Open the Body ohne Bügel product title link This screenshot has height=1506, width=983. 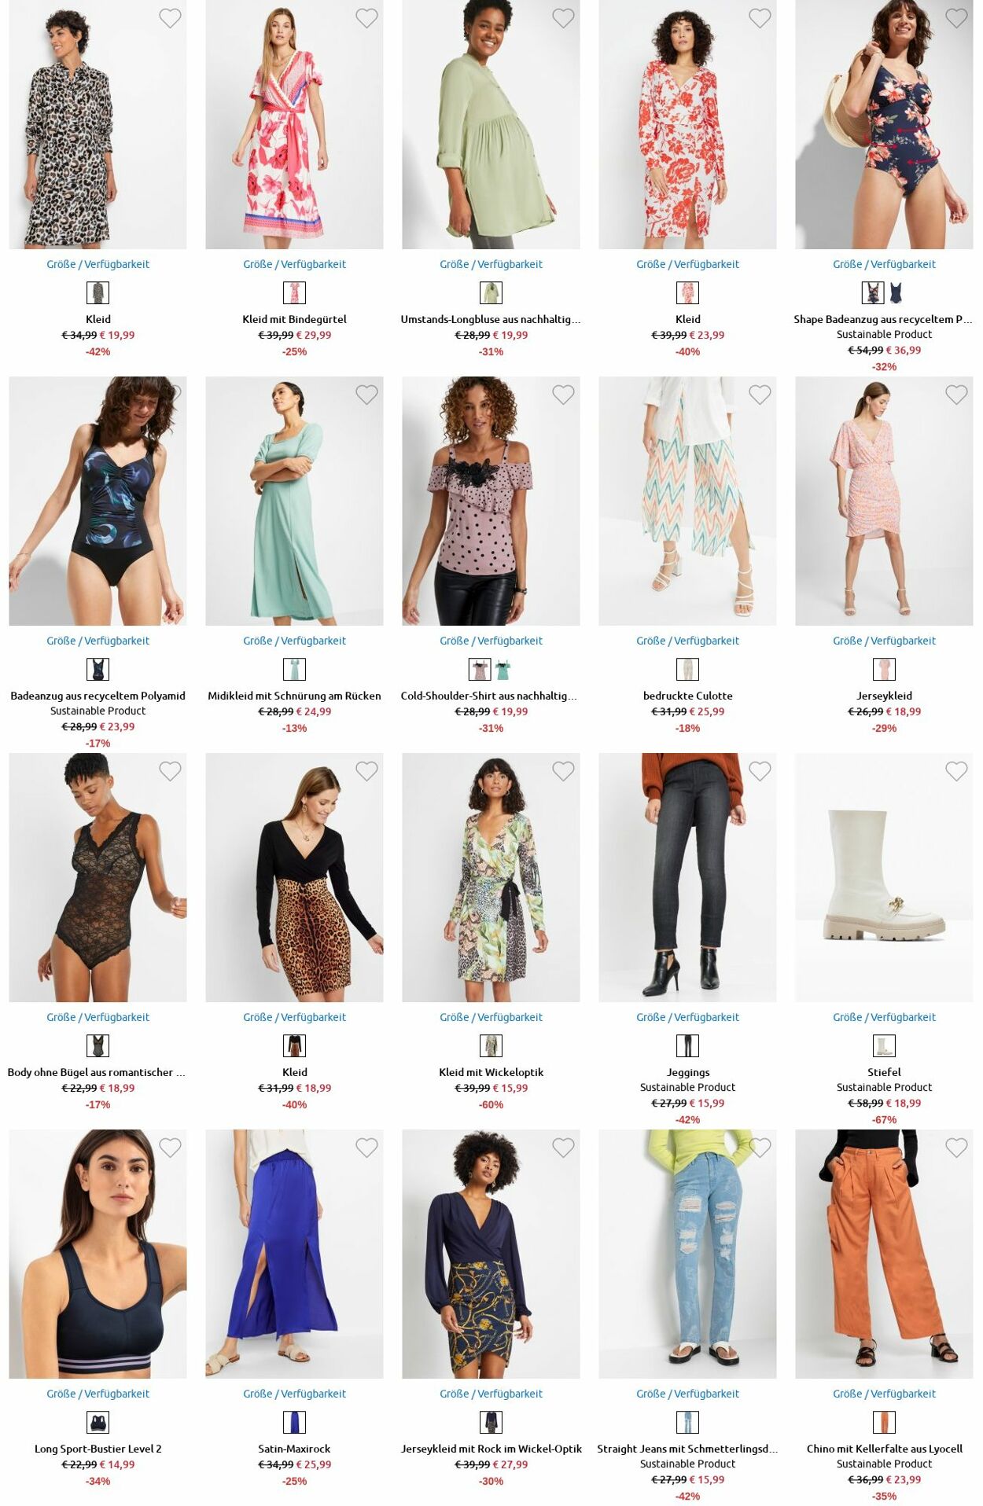97,1072
